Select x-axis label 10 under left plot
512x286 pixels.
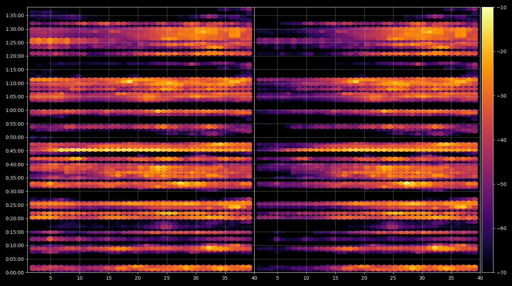point(80,278)
